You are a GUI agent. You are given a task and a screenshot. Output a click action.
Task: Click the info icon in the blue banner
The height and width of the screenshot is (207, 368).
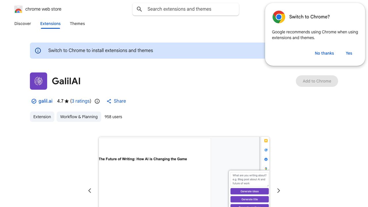pyautogui.click(x=38, y=51)
